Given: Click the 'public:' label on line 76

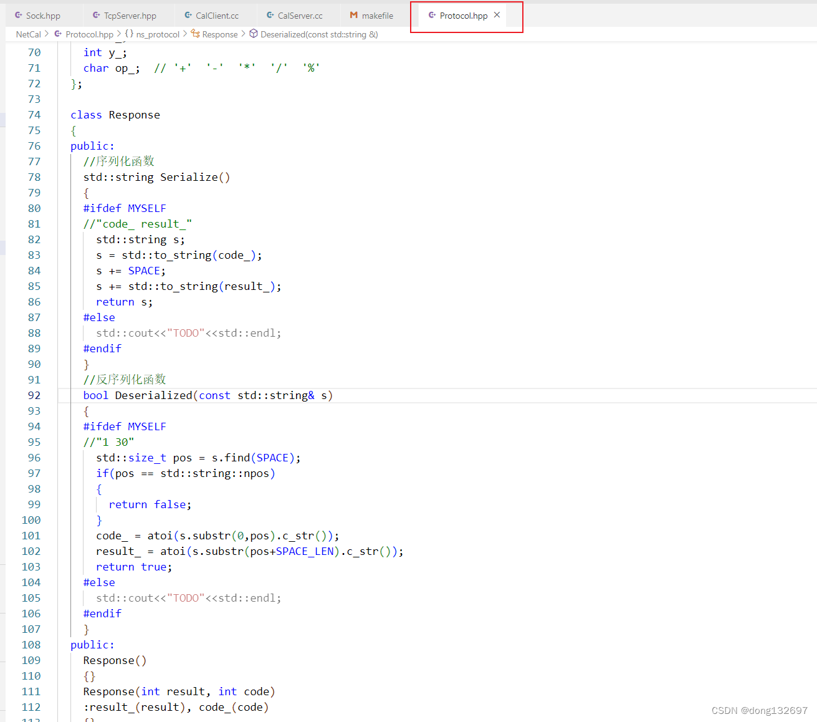Looking at the screenshot, I should [92, 146].
